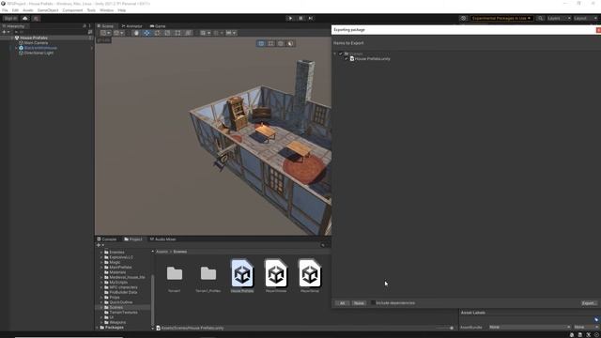The width and height of the screenshot is (601, 338).
Task: Switch to the Console tab
Action: (107, 239)
